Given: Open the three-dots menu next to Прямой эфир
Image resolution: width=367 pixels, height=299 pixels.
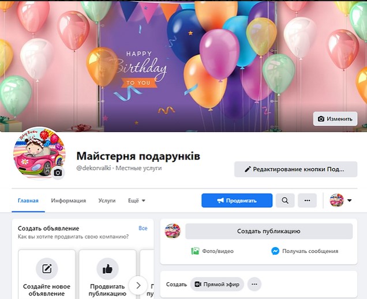Looking at the screenshot, I should pyautogui.click(x=254, y=284).
